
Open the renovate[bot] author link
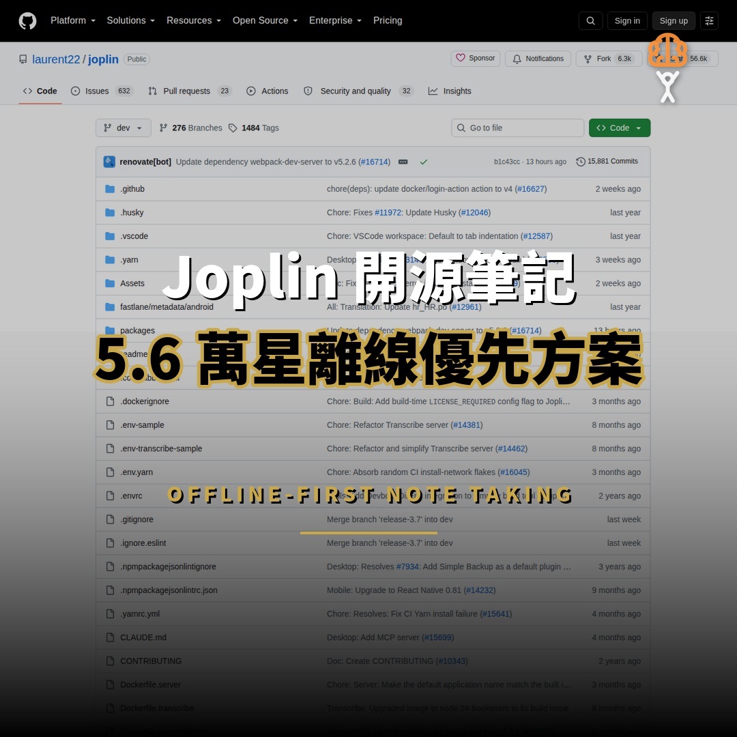(x=145, y=162)
